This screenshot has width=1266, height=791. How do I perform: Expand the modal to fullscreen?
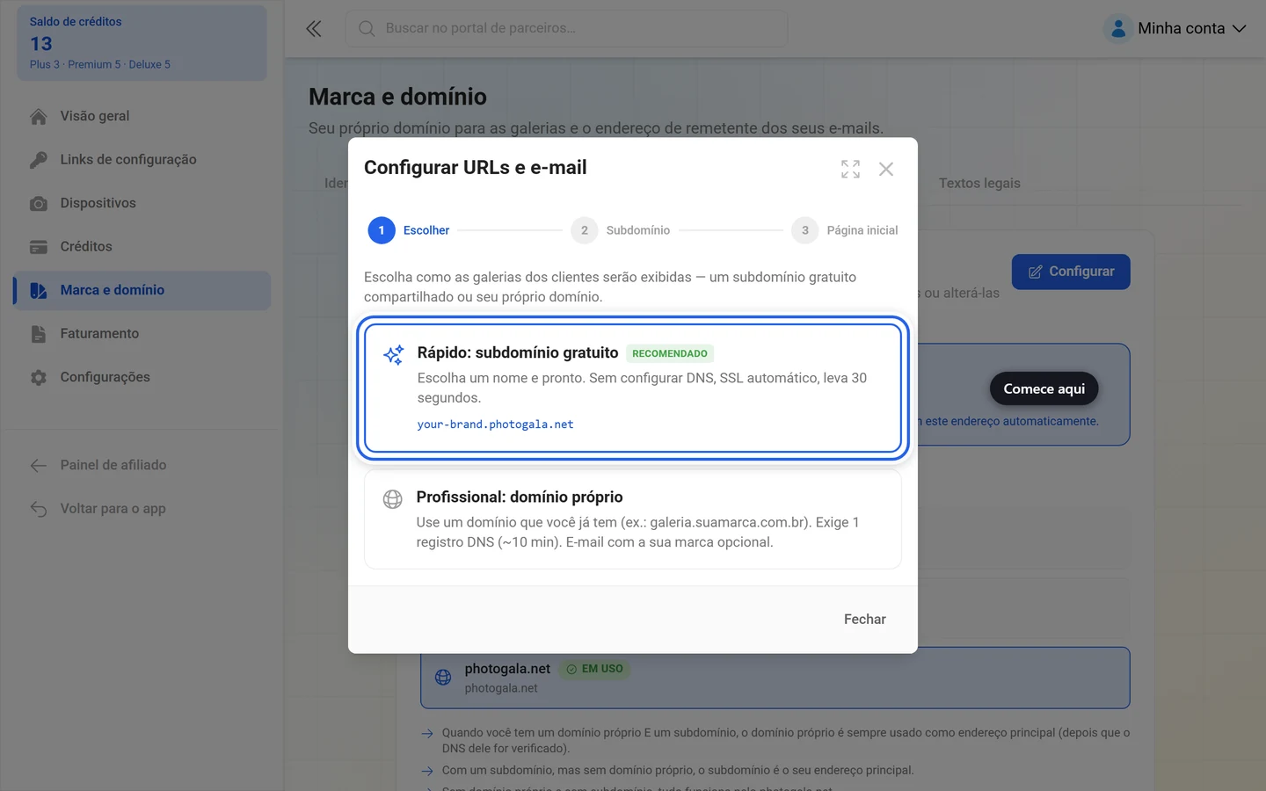click(x=850, y=169)
